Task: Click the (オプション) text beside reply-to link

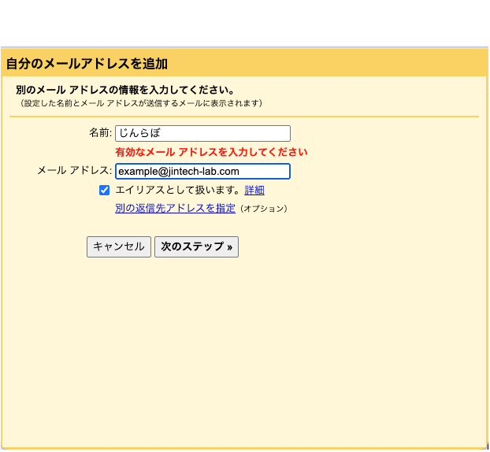Action: pyautogui.click(x=264, y=209)
